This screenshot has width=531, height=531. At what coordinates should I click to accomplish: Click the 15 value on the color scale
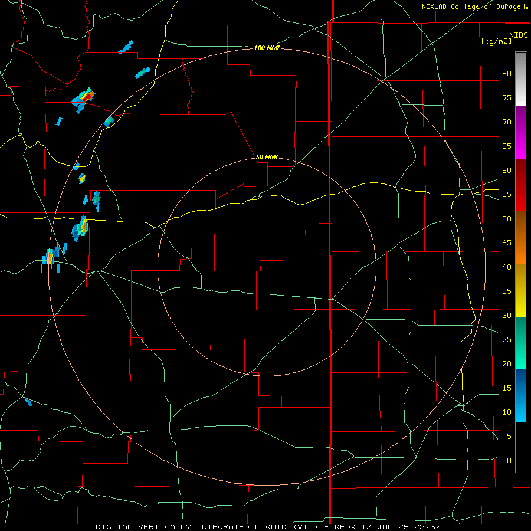[507, 388]
